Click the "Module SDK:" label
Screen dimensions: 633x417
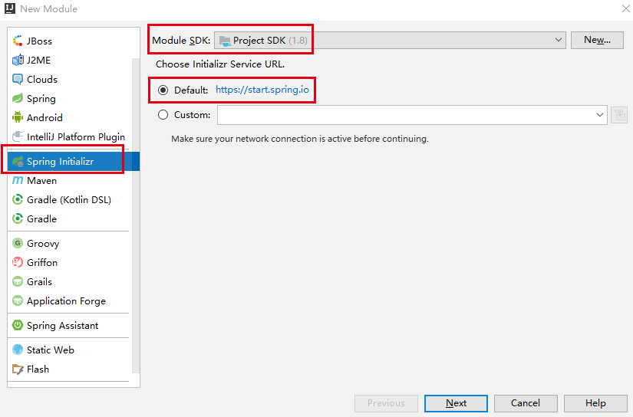tap(181, 41)
